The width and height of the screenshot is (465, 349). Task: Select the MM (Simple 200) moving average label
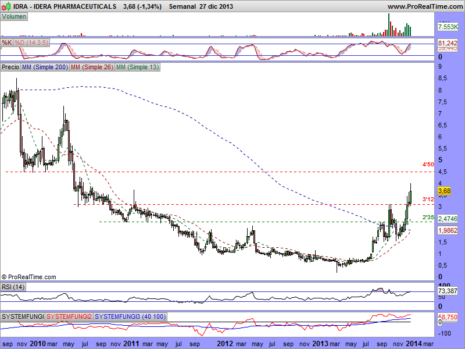click(45, 67)
